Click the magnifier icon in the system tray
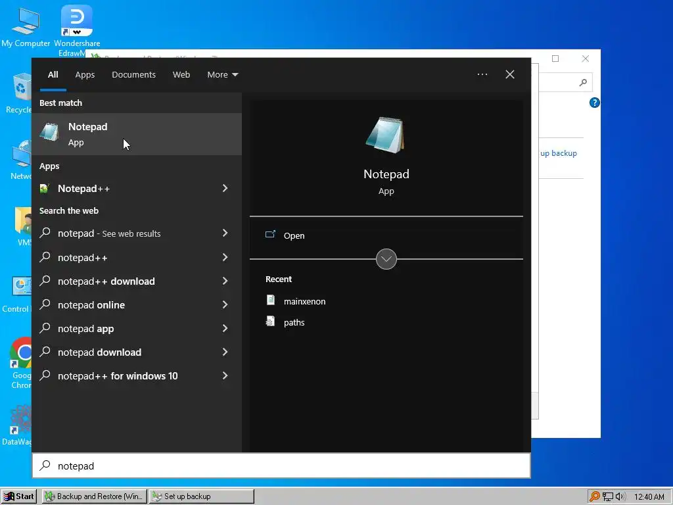Image resolution: width=673 pixels, height=505 pixels. tap(594, 496)
